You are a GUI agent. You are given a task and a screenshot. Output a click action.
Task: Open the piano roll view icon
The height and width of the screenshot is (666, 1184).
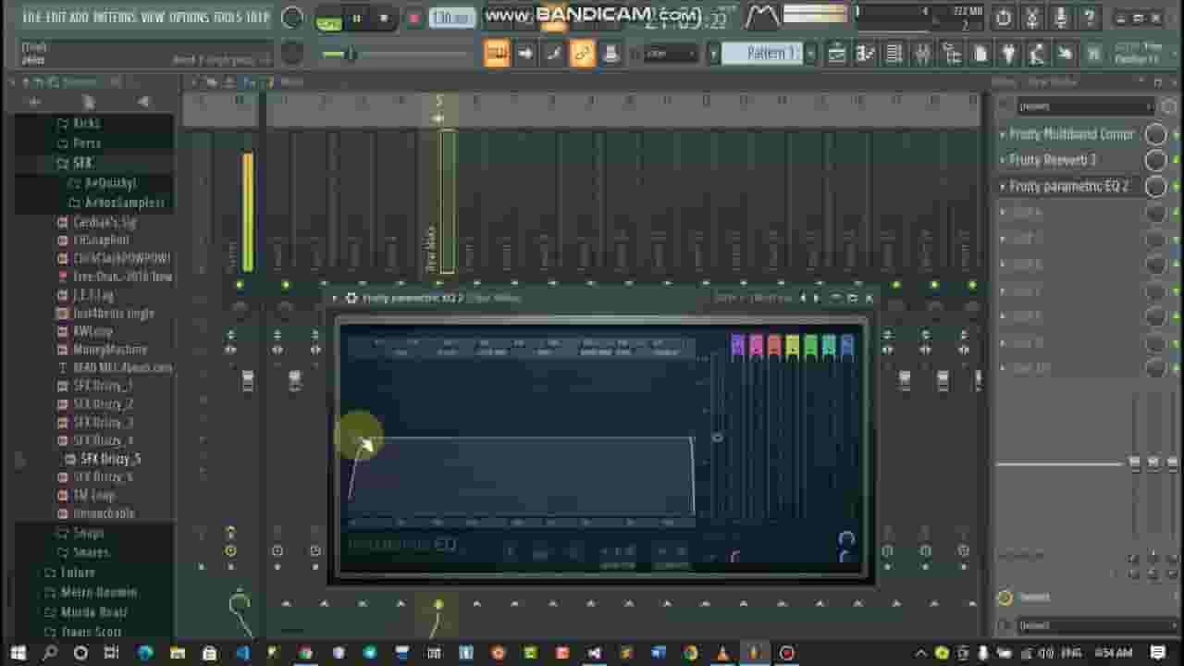pyautogui.click(x=866, y=54)
